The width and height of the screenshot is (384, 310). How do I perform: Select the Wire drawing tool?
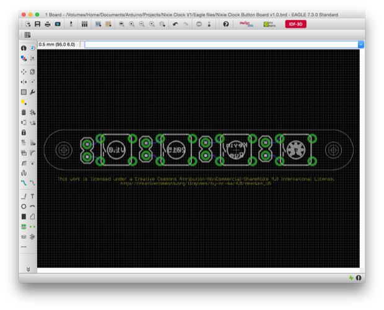point(24,197)
